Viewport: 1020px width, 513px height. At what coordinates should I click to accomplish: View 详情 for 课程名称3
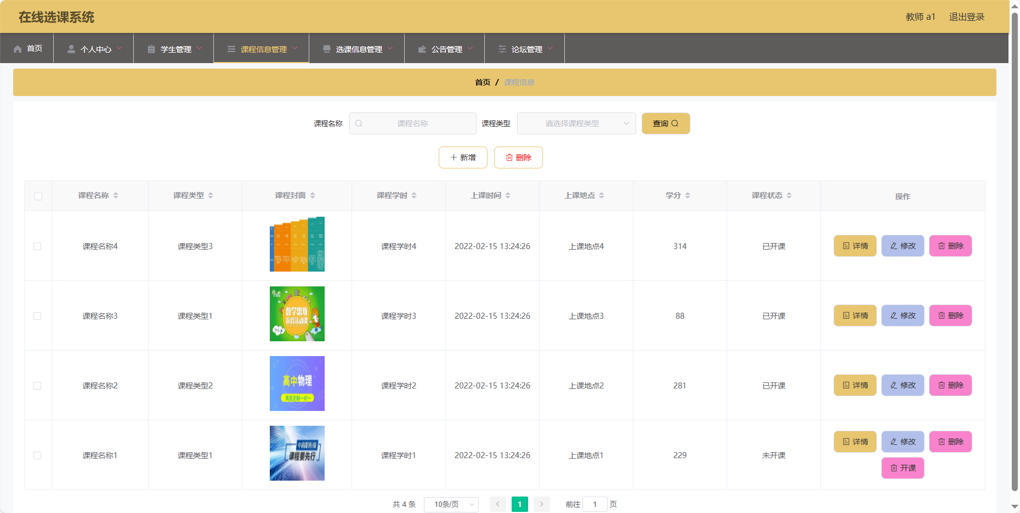tap(855, 315)
